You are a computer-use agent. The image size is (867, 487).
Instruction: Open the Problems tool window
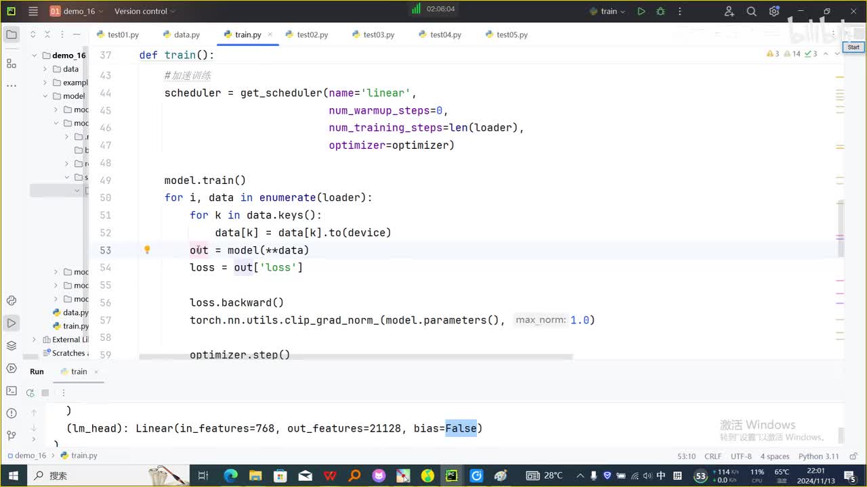point(12,413)
